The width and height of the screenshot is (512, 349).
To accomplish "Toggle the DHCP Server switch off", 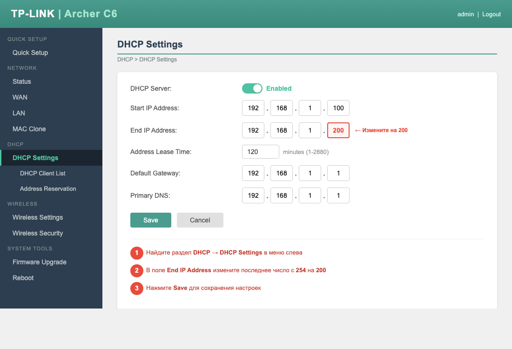I will (252, 88).
